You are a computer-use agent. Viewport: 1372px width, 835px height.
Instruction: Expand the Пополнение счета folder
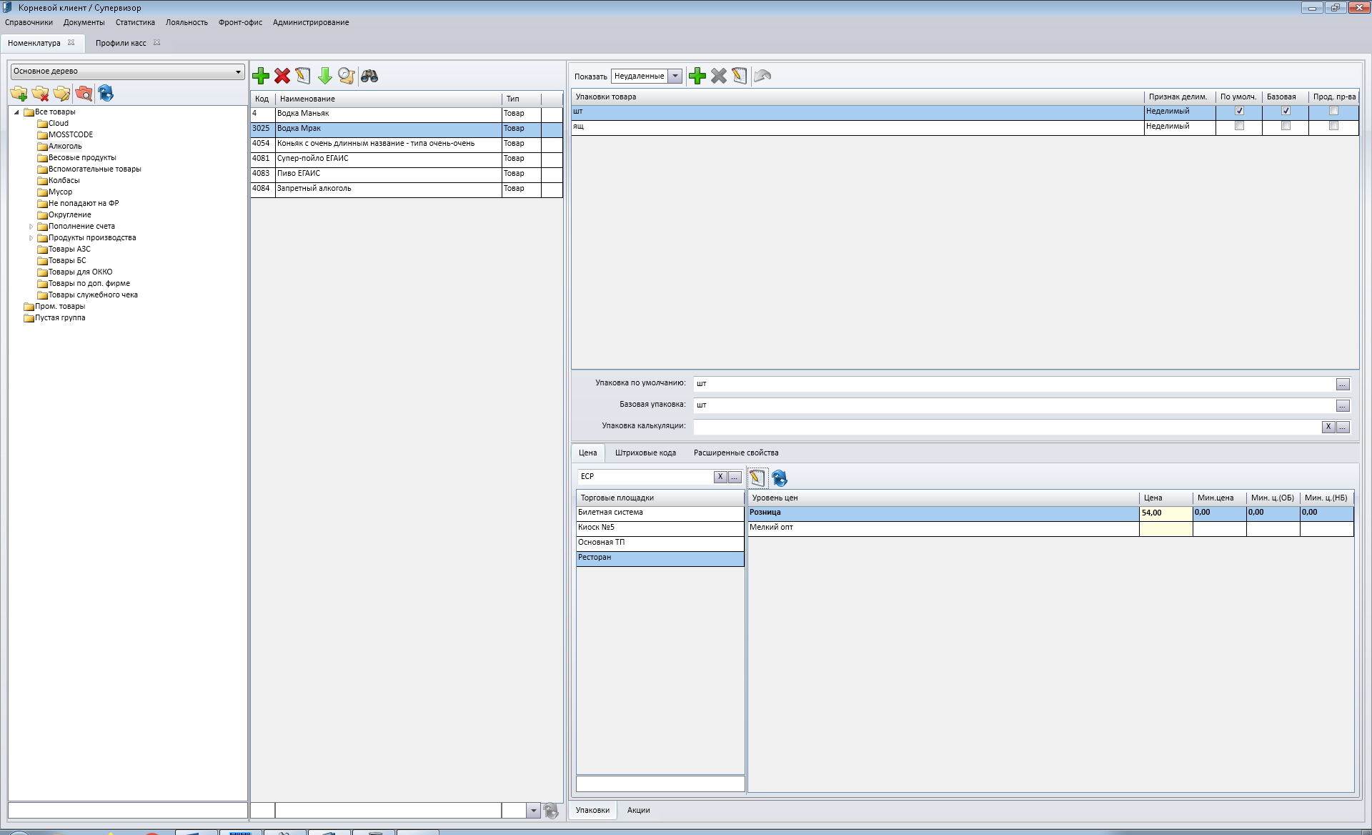(31, 227)
